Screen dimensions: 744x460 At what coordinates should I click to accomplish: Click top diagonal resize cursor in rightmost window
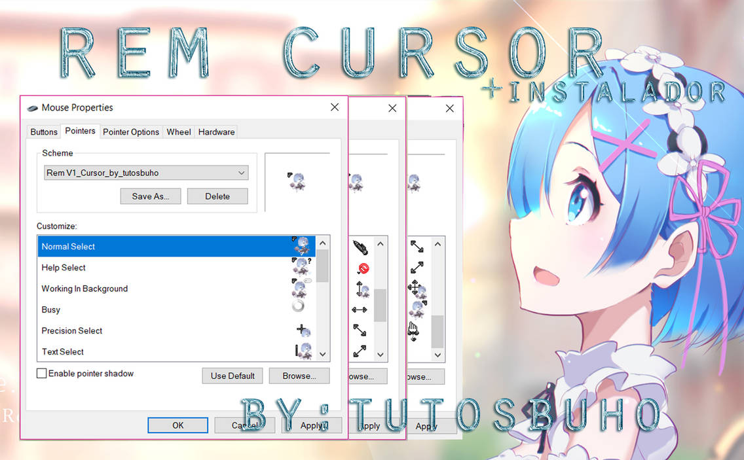pos(417,247)
